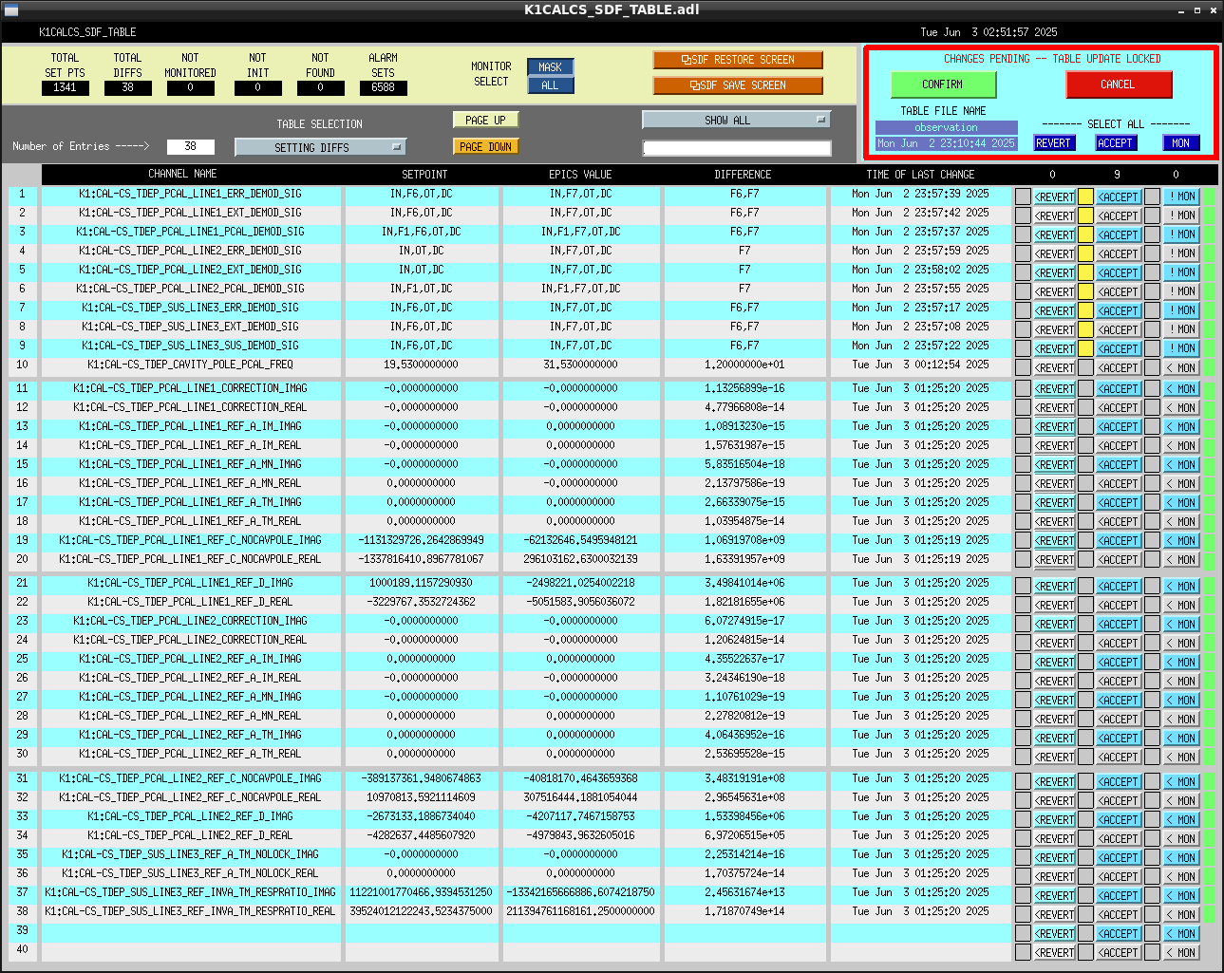Viewport: 1224px width, 973px height.
Task: Open the window menu icon in title bar
Action: pyautogui.click(x=11, y=9)
